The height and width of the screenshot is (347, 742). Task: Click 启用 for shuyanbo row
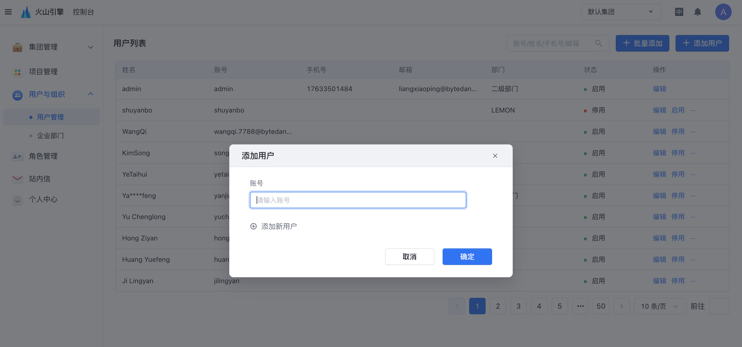coord(678,110)
